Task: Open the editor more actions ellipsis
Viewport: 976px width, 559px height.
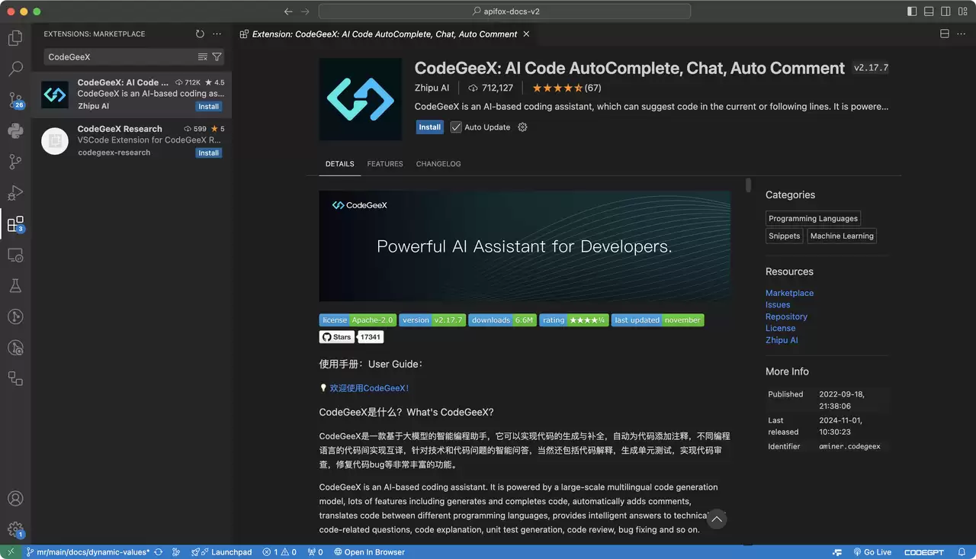Action: point(962,34)
